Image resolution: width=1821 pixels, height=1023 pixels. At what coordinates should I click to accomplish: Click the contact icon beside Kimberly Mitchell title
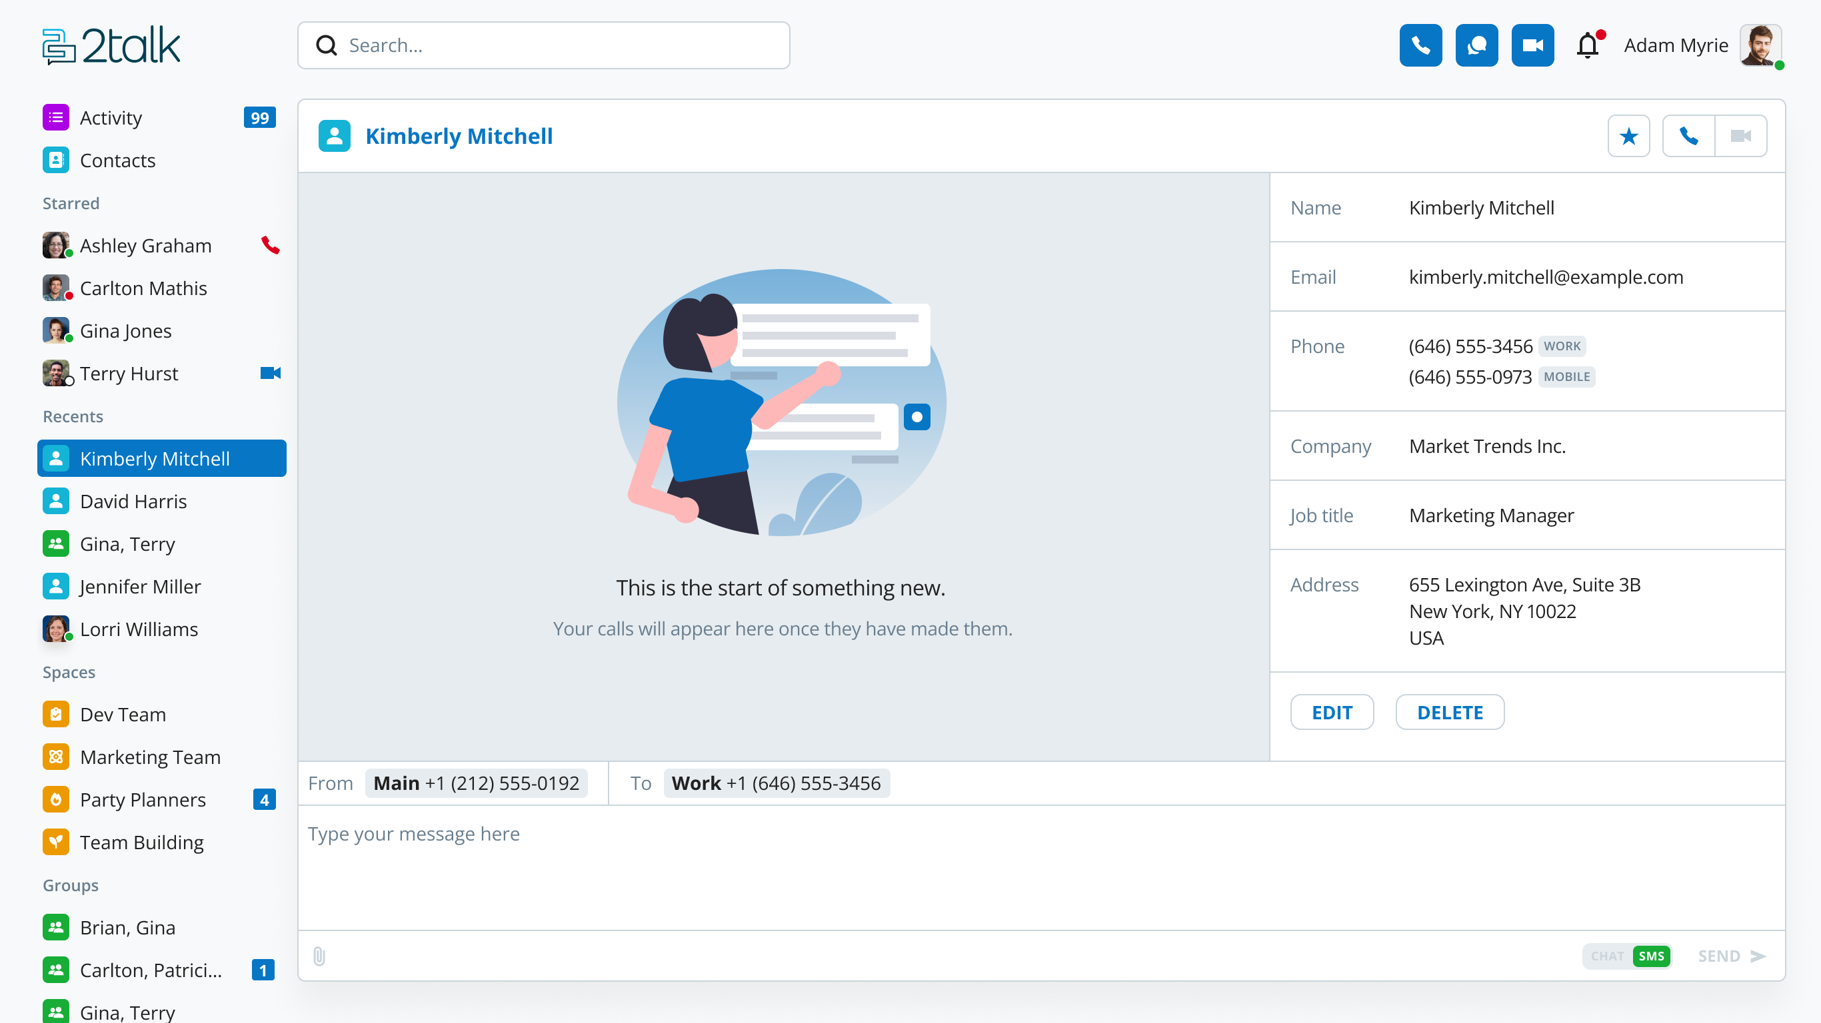(335, 136)
